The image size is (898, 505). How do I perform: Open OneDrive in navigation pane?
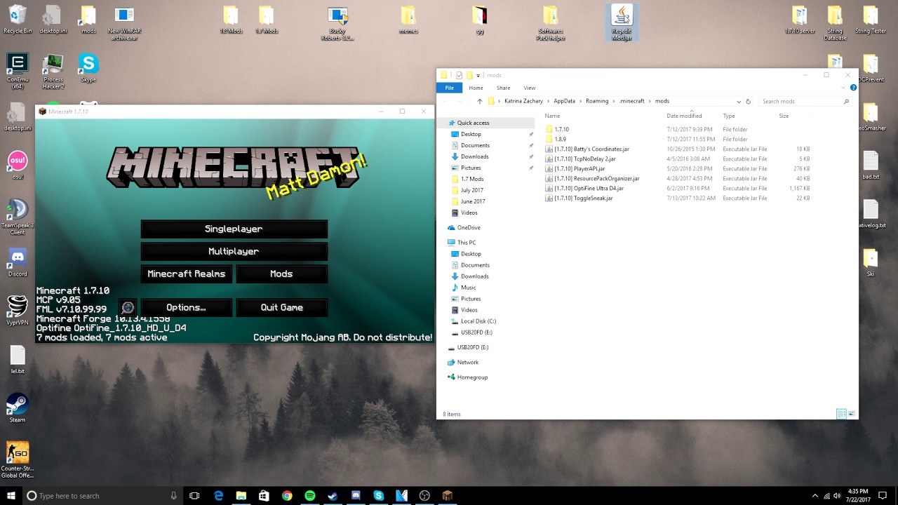pyautogui.click(x=469, y=227)
